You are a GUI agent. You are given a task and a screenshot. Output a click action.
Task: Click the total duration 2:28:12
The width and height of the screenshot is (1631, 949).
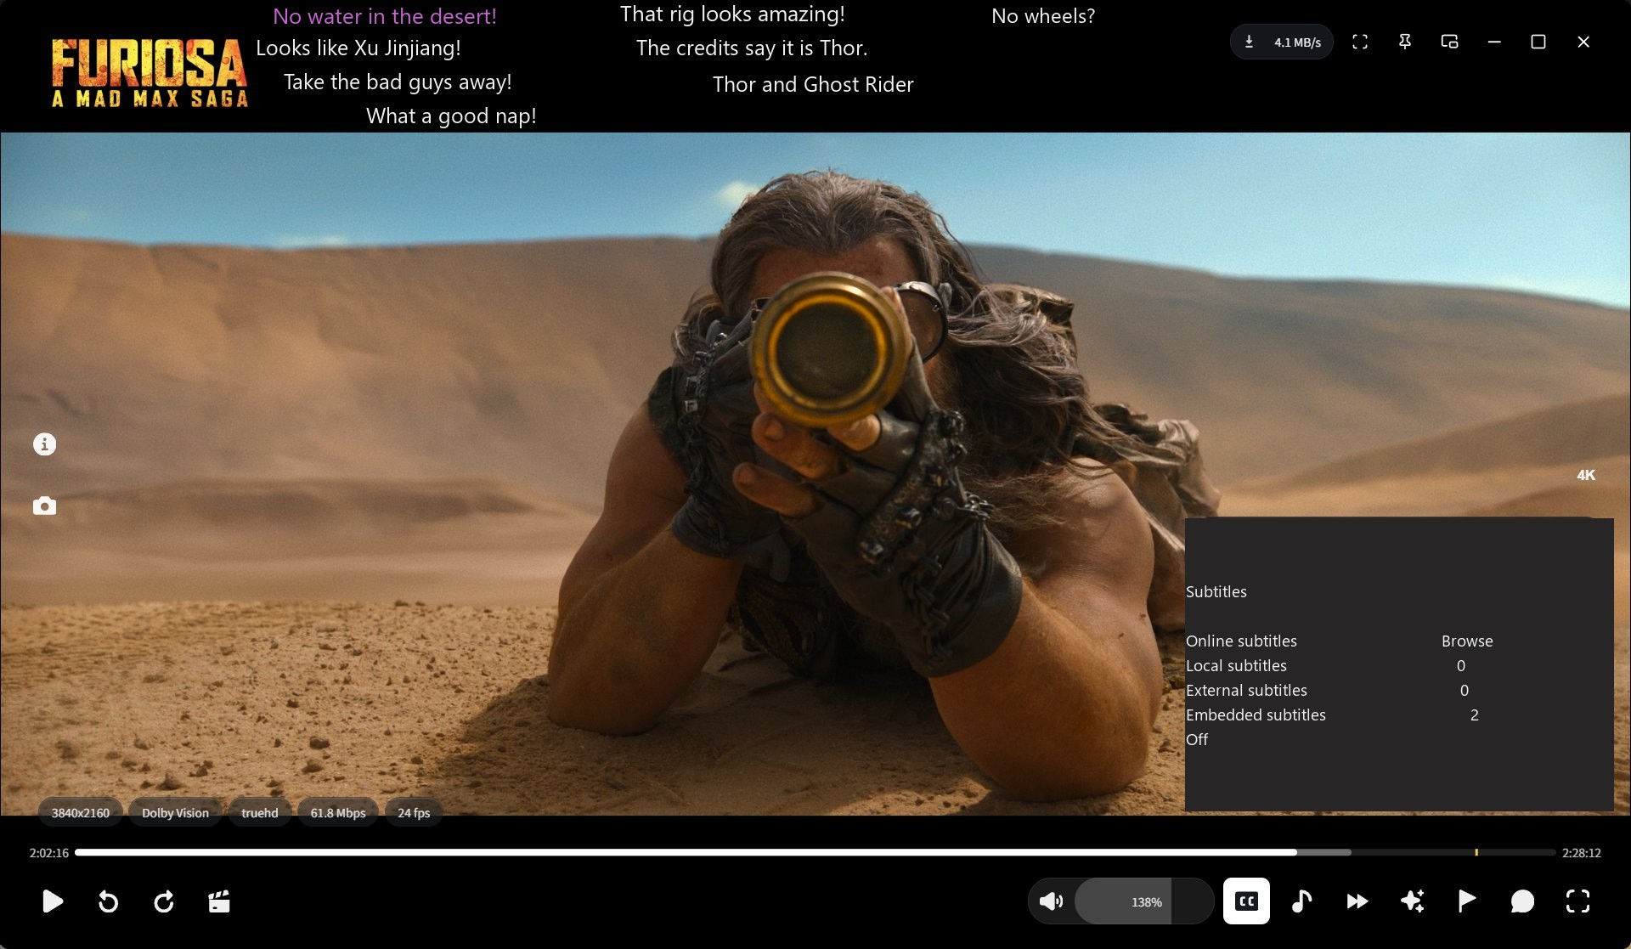click(x=1582, y=853)
